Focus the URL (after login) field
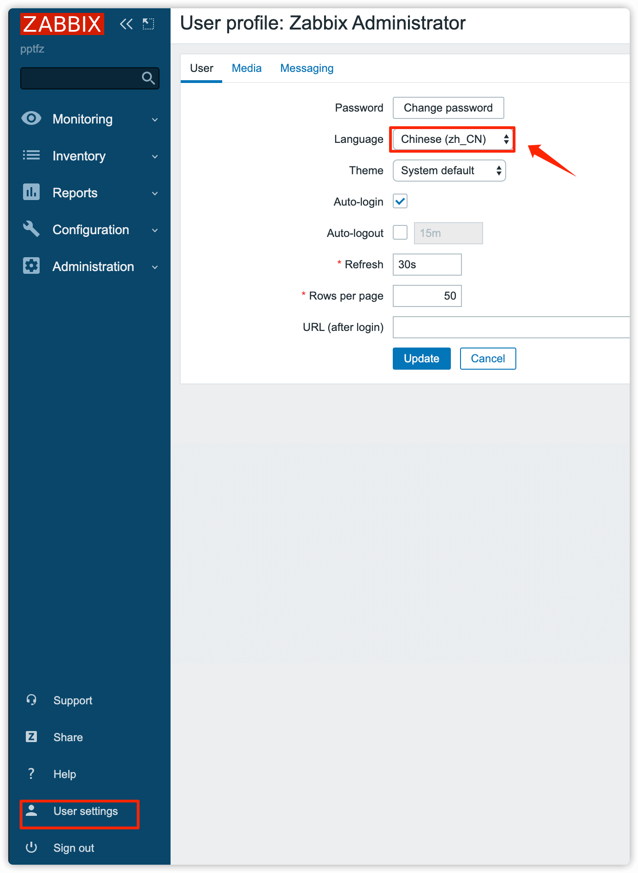The width and height of the screenshot is (638, 873). pyautogui.click(x=511, y=327)
